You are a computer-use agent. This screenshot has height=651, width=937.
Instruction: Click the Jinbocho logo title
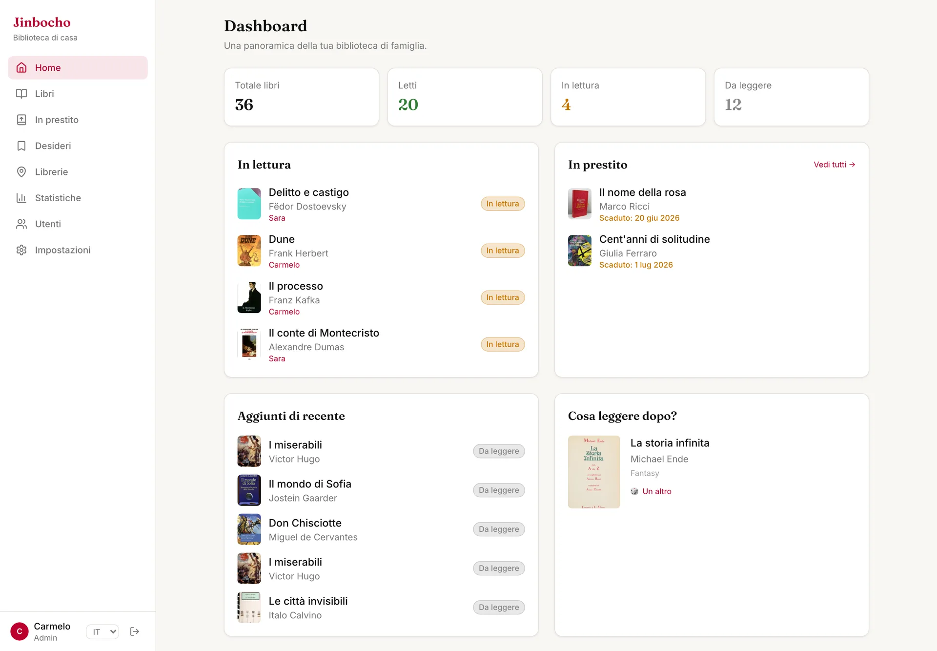pos(42,22)
